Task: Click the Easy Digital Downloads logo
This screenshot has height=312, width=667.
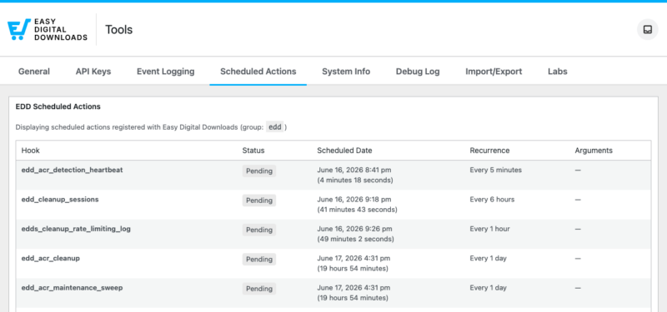Action: pyautogui.click(x=48, y=30)
